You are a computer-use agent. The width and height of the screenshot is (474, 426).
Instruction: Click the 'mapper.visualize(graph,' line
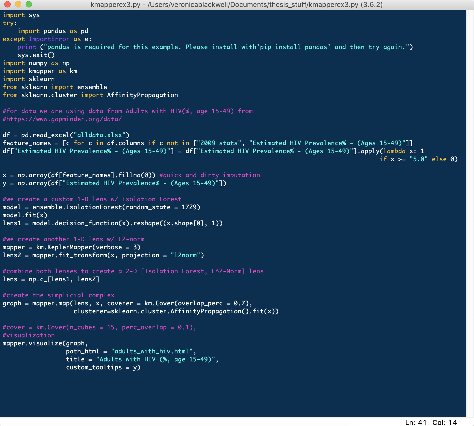click(x=45, y=344)
